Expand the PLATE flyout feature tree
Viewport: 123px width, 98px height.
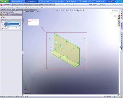(x=23, y=12)
